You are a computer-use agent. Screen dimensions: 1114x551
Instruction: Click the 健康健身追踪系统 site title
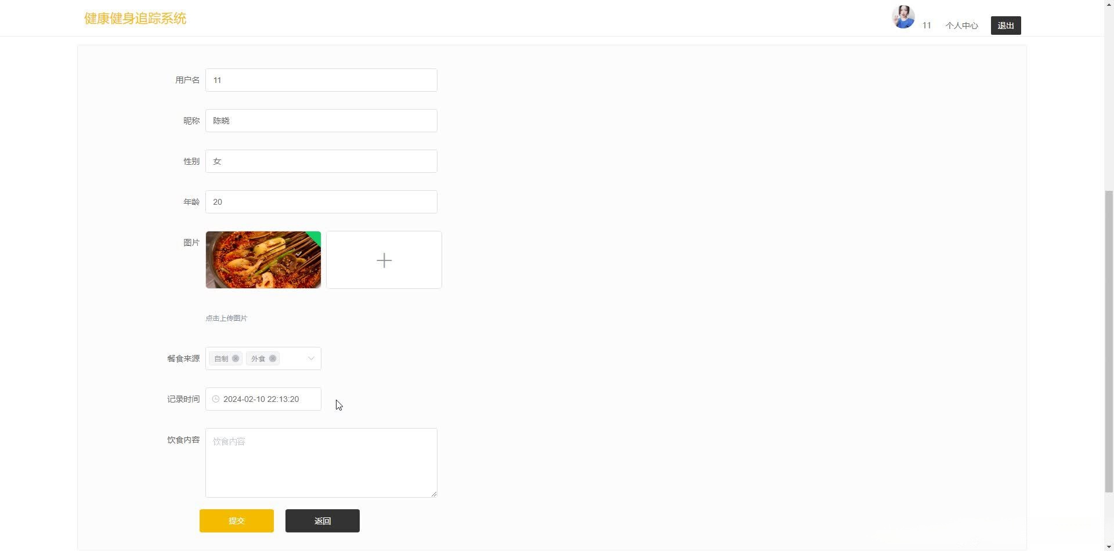135,19
